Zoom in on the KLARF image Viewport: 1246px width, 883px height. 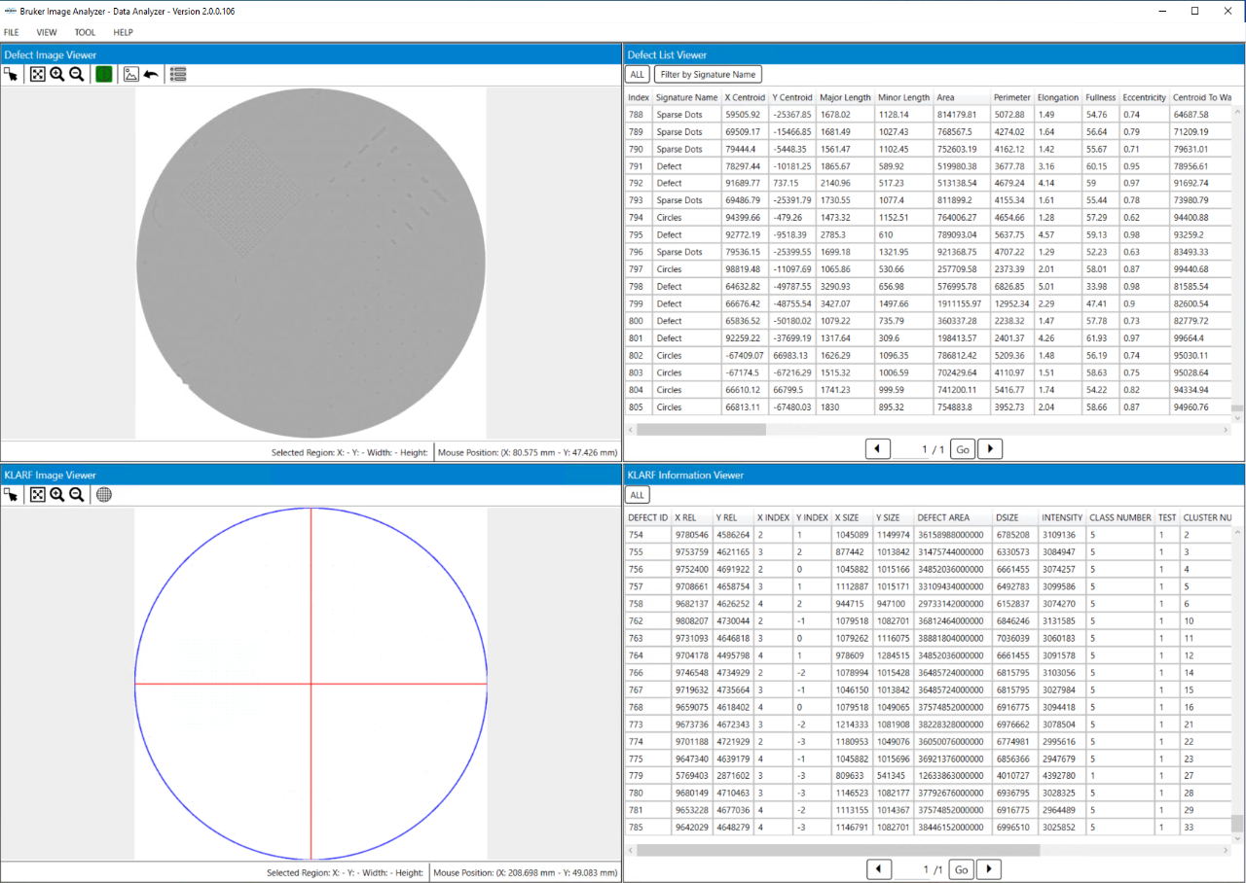57,495
